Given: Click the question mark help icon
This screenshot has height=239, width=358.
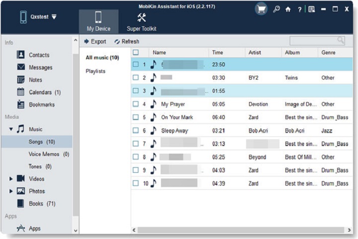Looking at the screenshot, I should (299, 9).
